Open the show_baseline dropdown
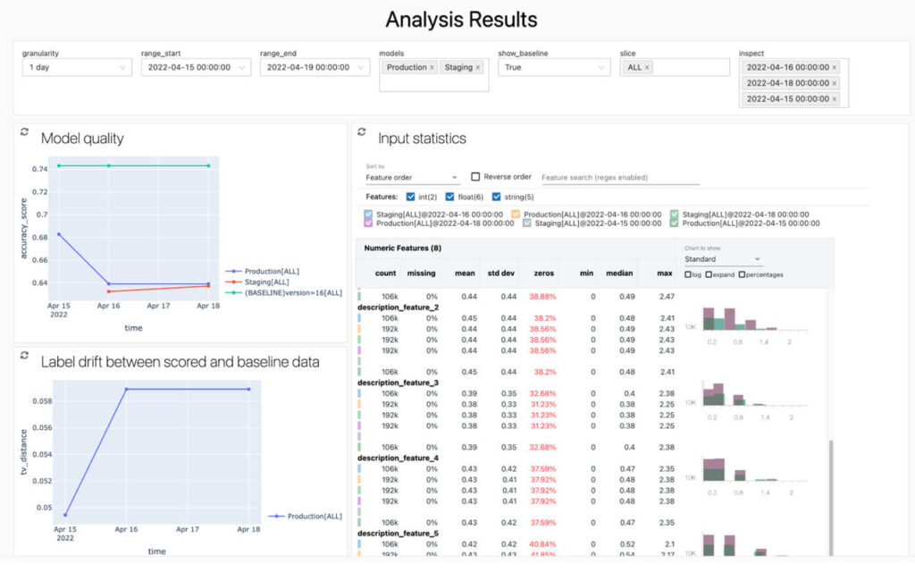This screenshot has width=915, height=581. point(554,67)
